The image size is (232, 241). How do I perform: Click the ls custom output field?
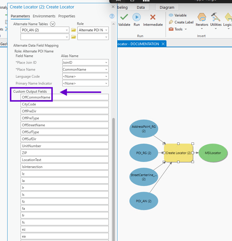tap(65, 194)
